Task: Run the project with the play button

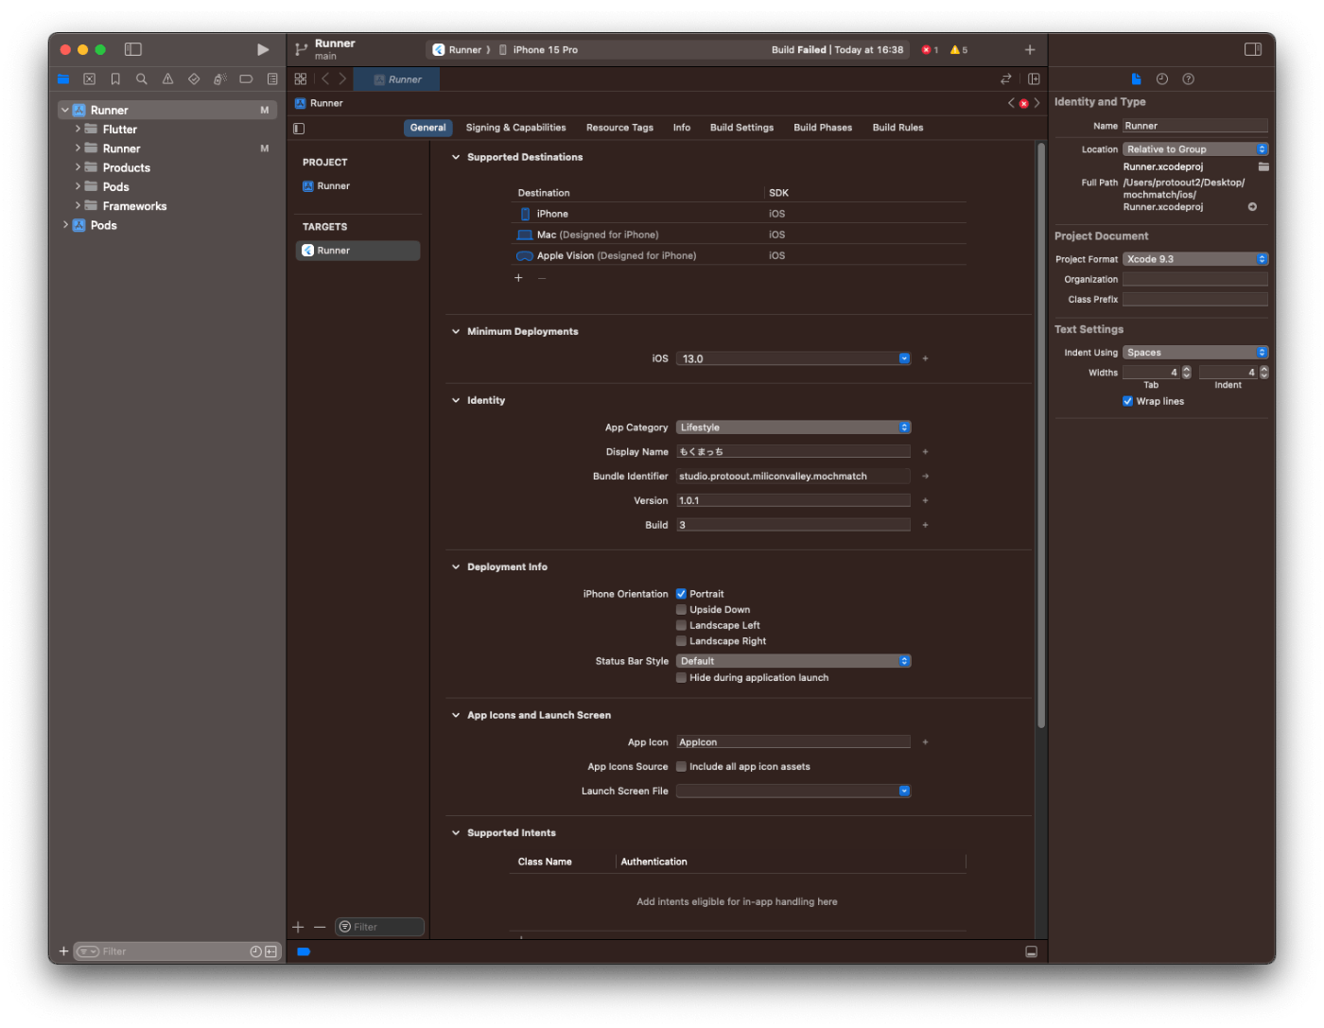Action: point(263,49)
